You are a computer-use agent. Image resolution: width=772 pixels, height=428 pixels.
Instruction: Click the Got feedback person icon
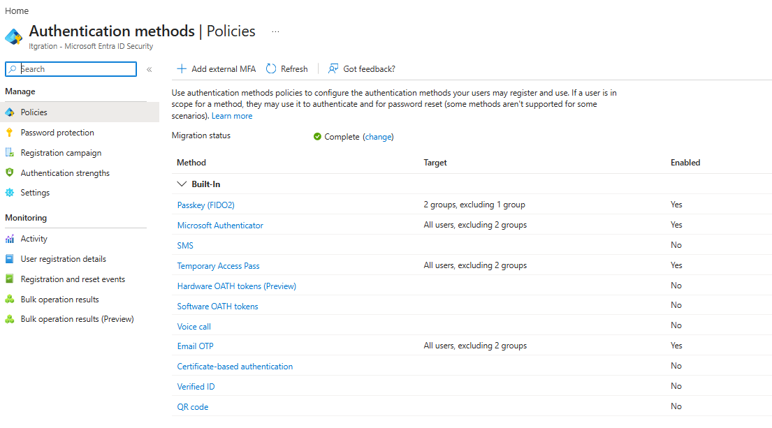click(333, 69)
